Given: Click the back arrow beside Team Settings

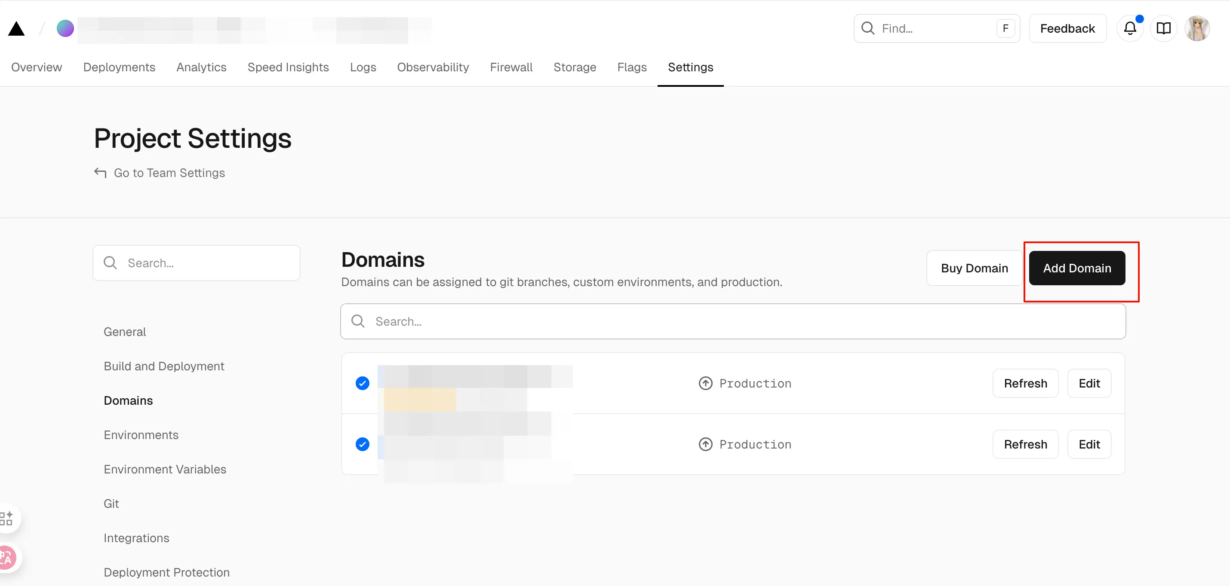Looking at the screenshot, I should (x=100, y=173).
